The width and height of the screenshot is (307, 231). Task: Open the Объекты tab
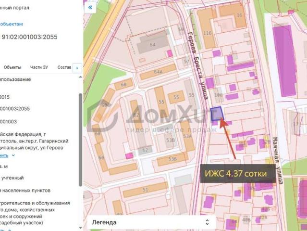coord(12,67)
